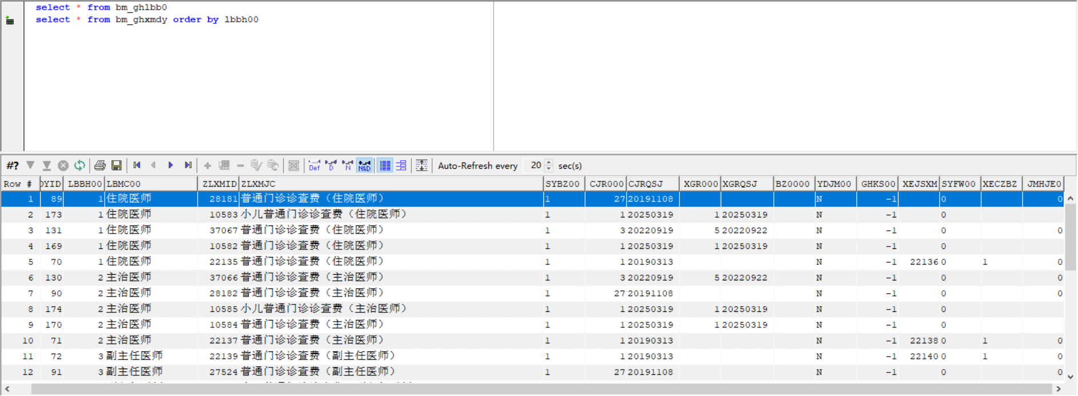This screenshot has width=1078, height=396.
Task: Click the CJRQSJ column header
Action: point(653,184)
